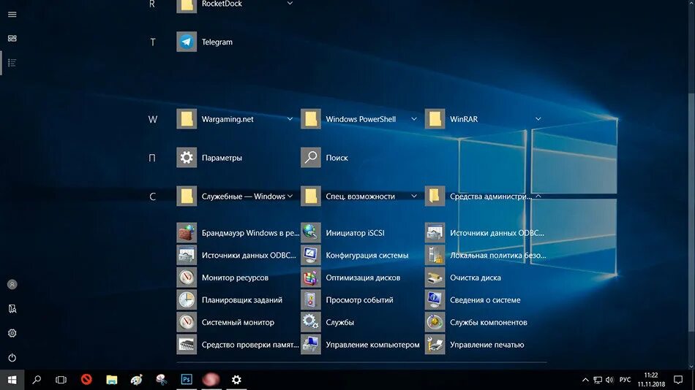This screenshot has width=695, height=390.
Task: Click the letter T header
Action: point(152,42)
